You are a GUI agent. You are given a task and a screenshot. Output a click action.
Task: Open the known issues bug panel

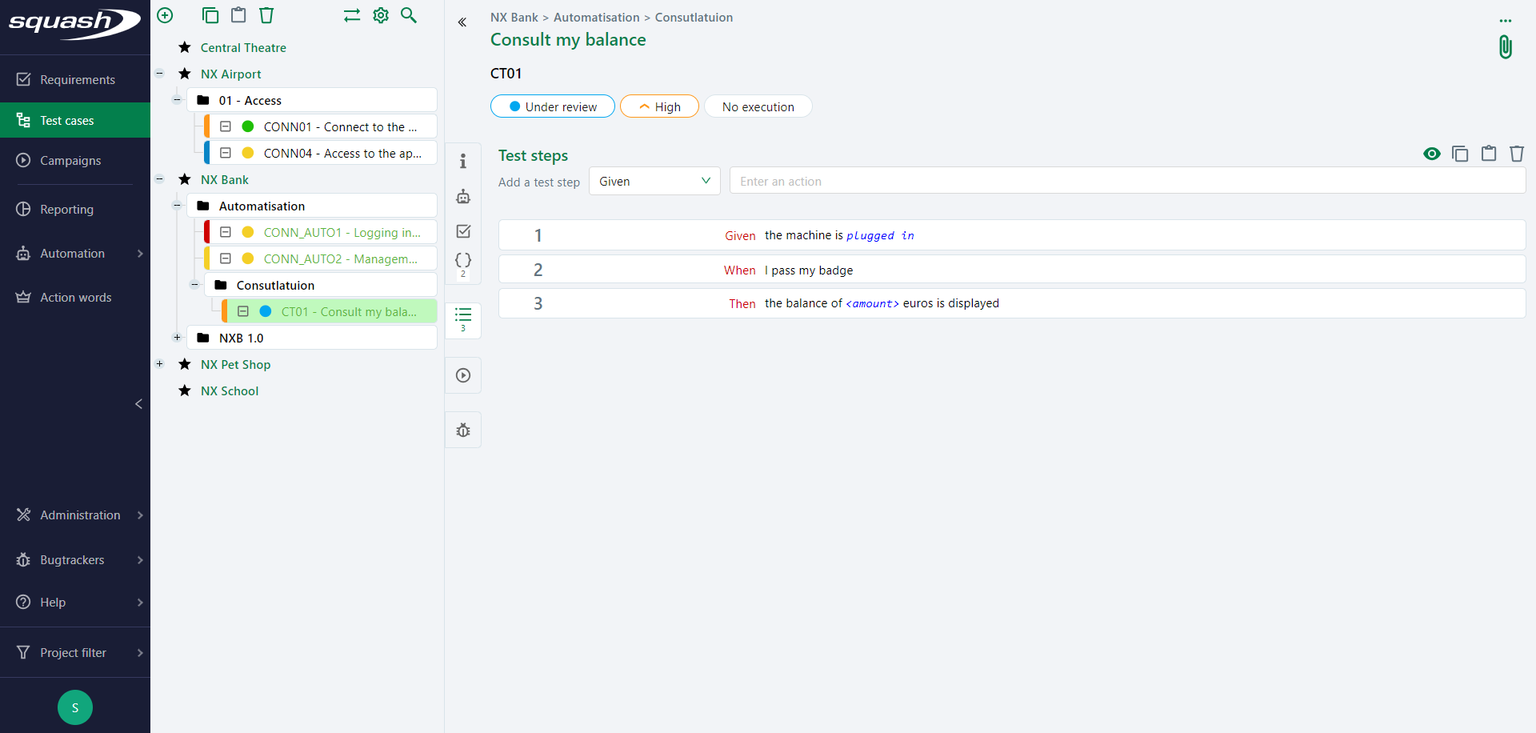463,430
